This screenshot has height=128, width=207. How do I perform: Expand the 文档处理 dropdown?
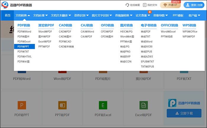(x=41, y=15)
